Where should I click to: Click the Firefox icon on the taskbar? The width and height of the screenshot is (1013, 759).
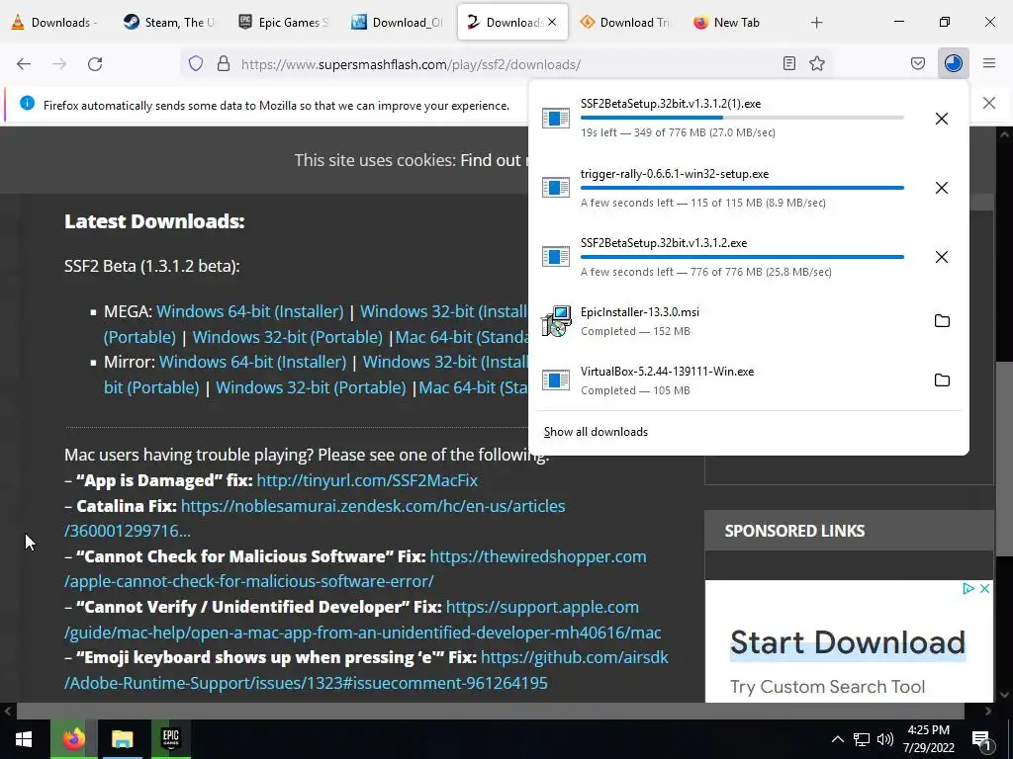tap(73, 739)
